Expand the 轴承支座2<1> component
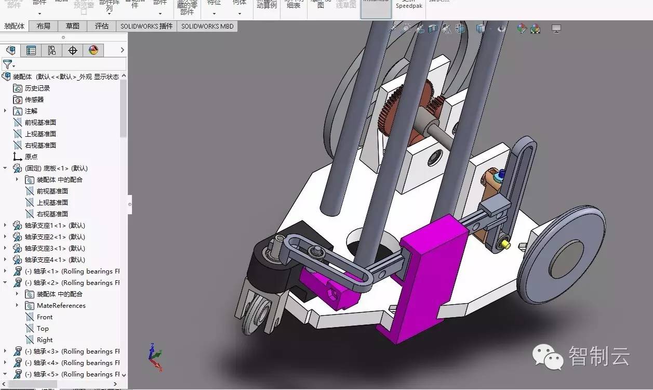The height and width of the screenshot is (390, 653). [x=5, y=237]
